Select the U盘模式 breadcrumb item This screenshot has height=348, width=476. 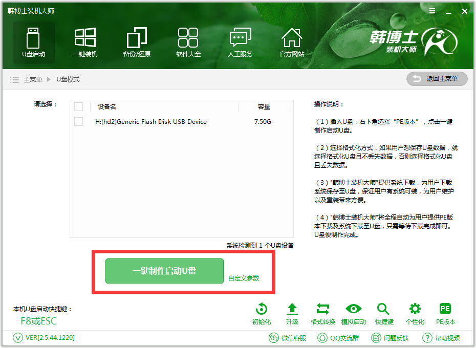(68, 79)
